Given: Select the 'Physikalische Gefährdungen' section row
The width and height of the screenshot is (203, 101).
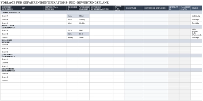Looking at the screenshot, I should 101,27.
